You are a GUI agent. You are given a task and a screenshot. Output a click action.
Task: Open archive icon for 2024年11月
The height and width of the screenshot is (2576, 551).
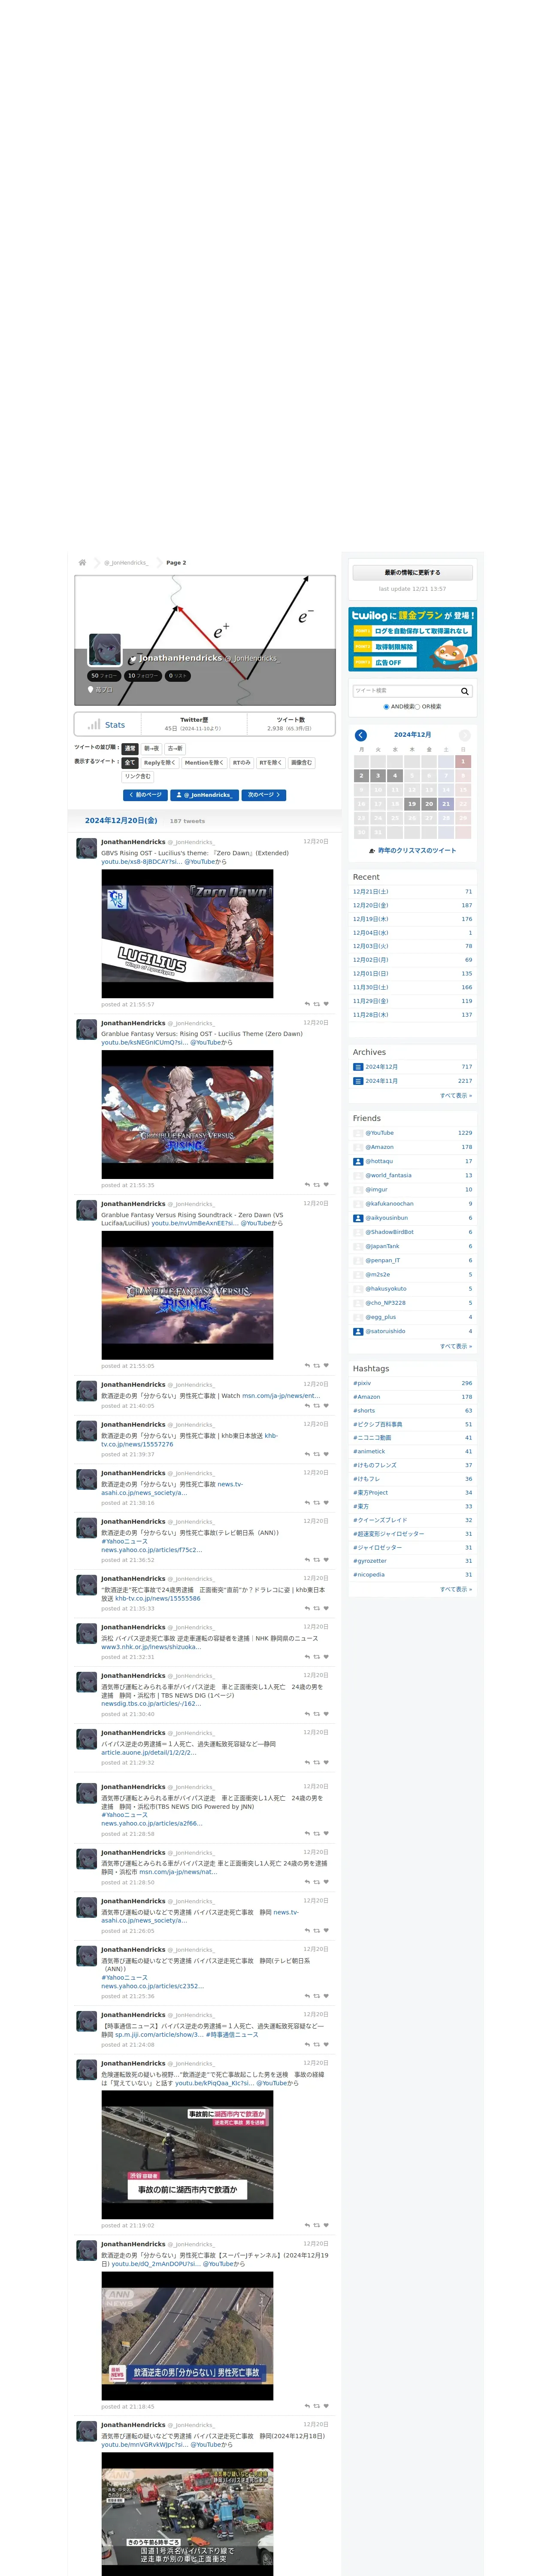coord(358,1081)
